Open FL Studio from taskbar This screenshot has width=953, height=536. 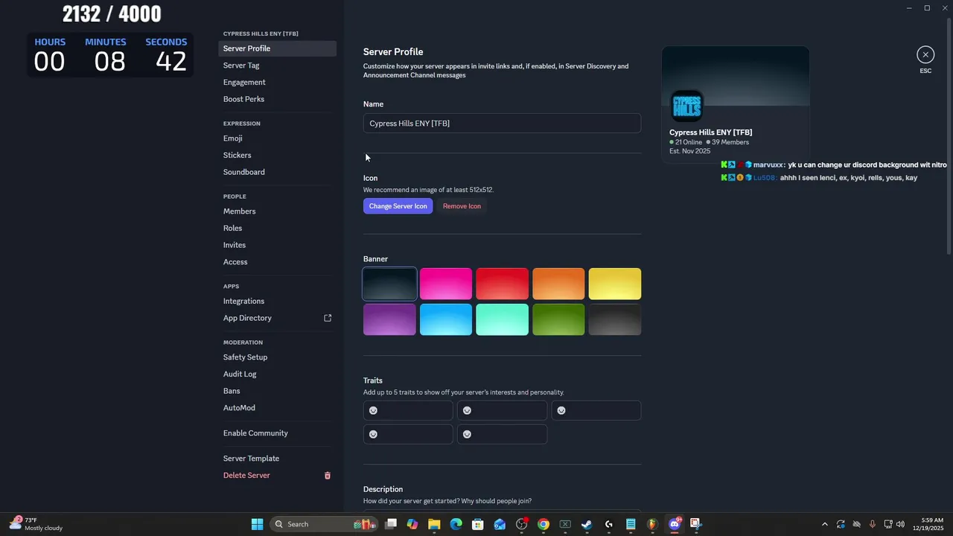(652, 524)
